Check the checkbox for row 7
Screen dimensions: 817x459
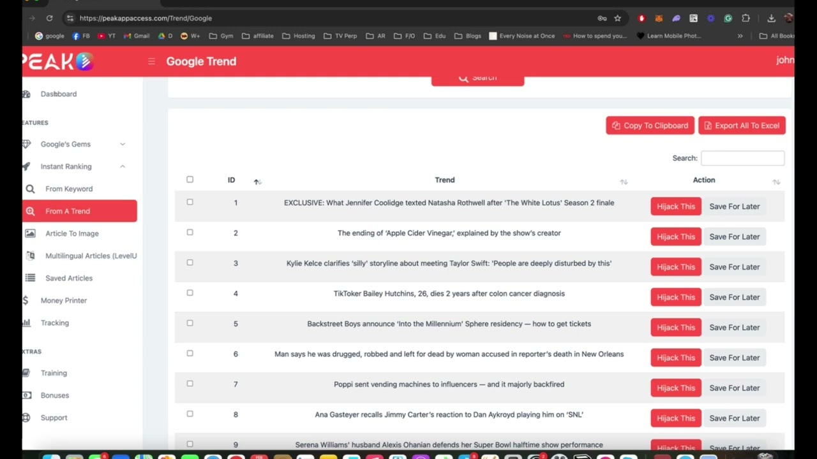(x=190, y=384)
